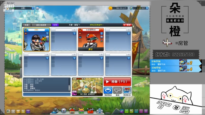205x115 pixels.
Task: Click the purple settings gear icon bottom right
Action: click(146, 111)
